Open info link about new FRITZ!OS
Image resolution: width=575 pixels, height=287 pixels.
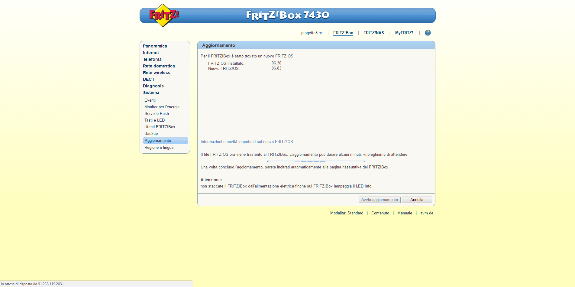(x=247, y=142)
